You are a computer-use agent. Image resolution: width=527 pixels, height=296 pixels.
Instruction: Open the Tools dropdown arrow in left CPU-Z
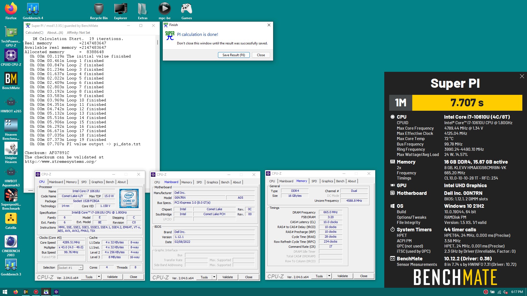(x=99, y=277)
